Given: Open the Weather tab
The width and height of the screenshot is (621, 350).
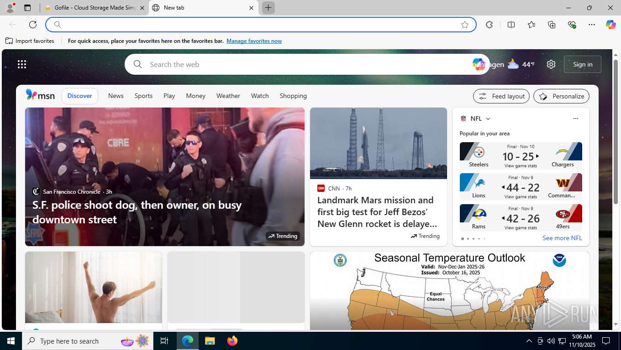Looking at the screenshot, I should 228,96.
